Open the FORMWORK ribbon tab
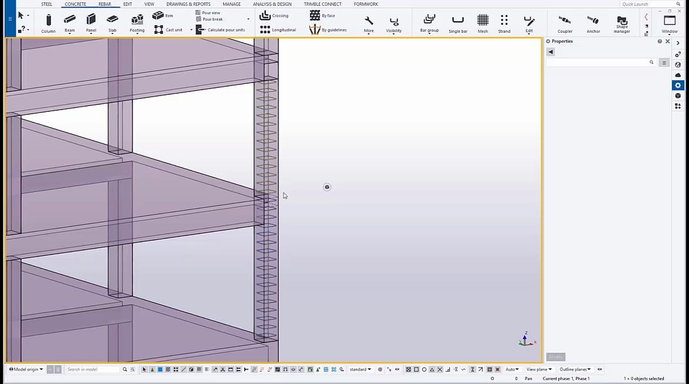 [366, 4]
